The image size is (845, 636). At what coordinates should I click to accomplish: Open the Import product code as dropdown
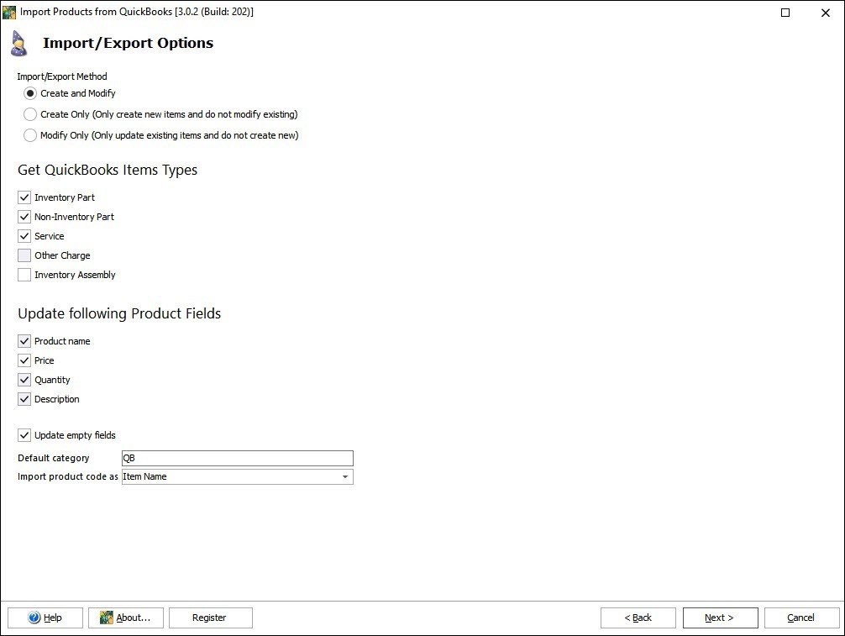[344, 476]
